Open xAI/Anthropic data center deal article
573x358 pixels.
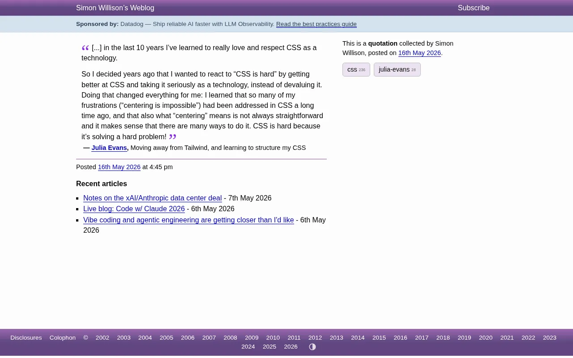pyautogui.click(x=153, y=198)
